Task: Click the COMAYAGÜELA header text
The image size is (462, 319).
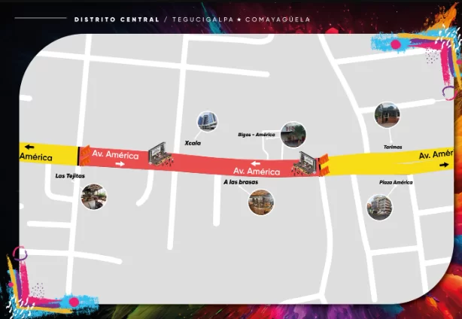Action: pos(278,20)
